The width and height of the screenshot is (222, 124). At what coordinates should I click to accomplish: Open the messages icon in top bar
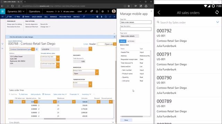pos(92,11)
